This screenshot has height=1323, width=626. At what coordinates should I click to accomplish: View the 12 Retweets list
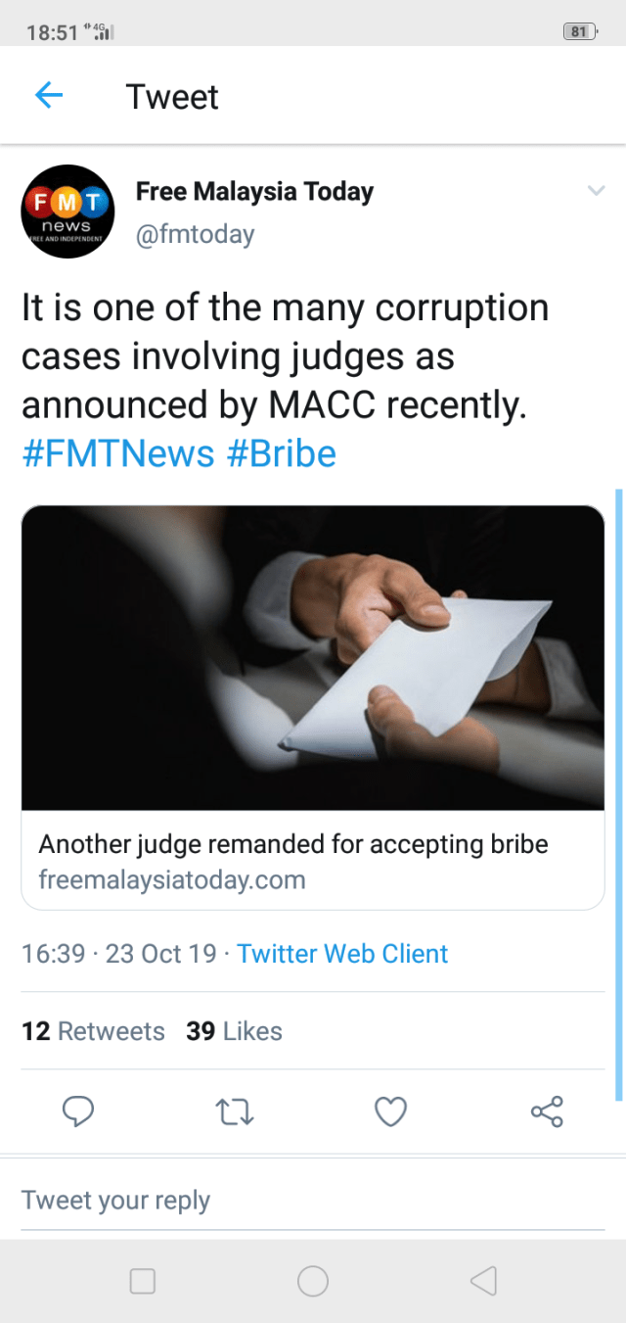(x=93, y=1031)
